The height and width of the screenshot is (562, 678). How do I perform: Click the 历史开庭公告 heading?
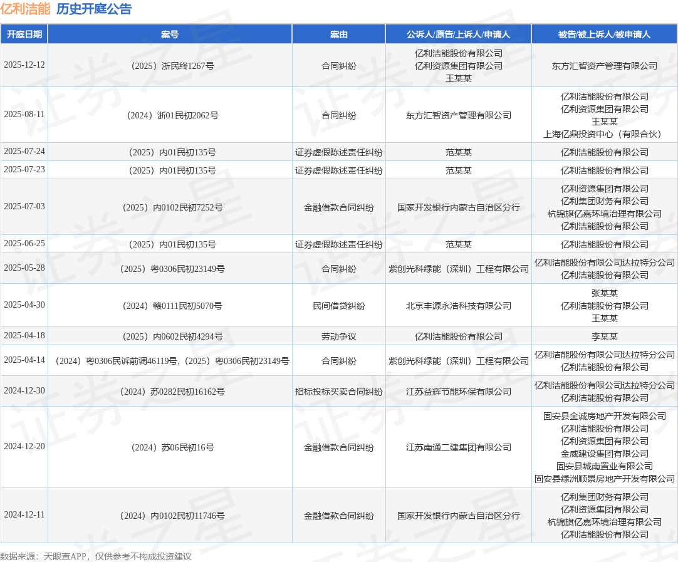click(94, 9)
